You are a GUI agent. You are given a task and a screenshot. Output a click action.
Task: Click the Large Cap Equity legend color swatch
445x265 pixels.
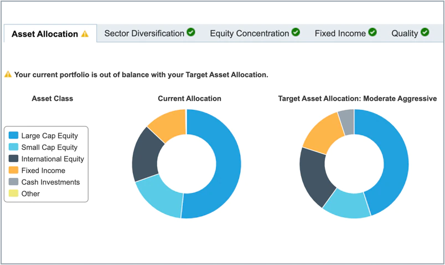(x=14, y=136)
